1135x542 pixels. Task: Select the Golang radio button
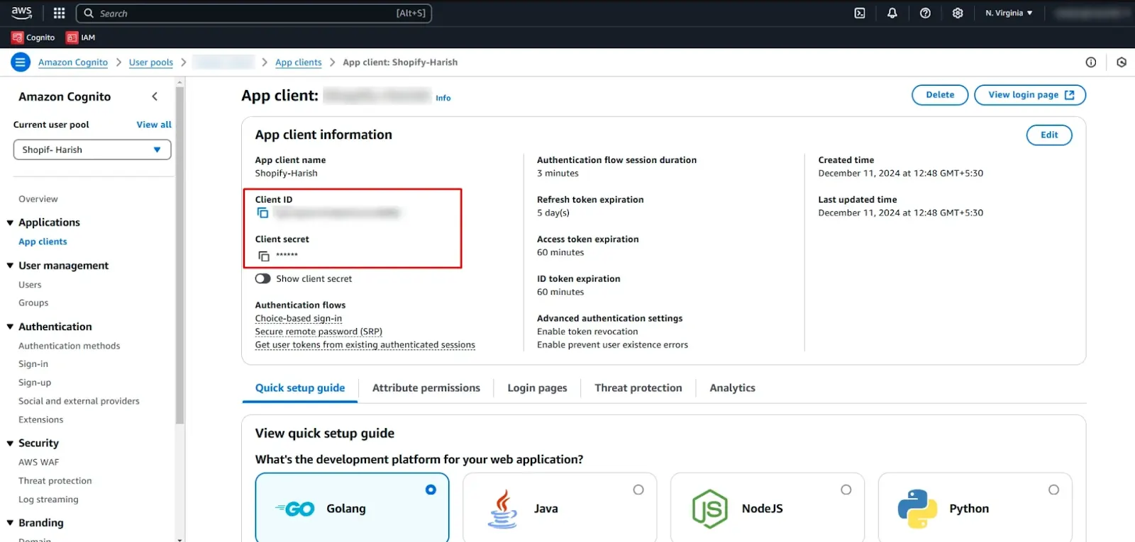click(431, 490)
